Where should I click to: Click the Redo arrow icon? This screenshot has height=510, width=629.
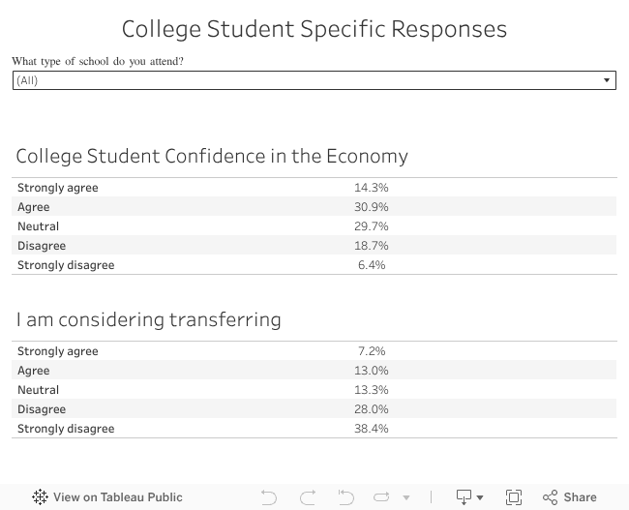click(308, 497)
